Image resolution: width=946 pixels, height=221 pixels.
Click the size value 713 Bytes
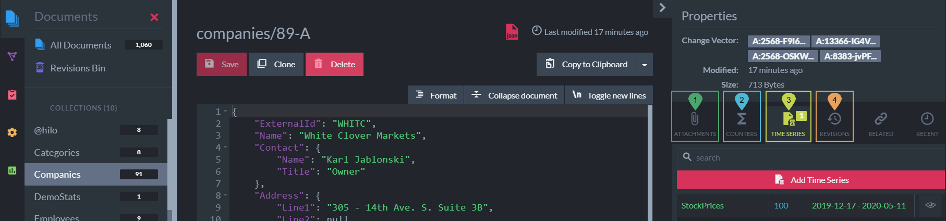pyautogui.click(x=766, y=84)
